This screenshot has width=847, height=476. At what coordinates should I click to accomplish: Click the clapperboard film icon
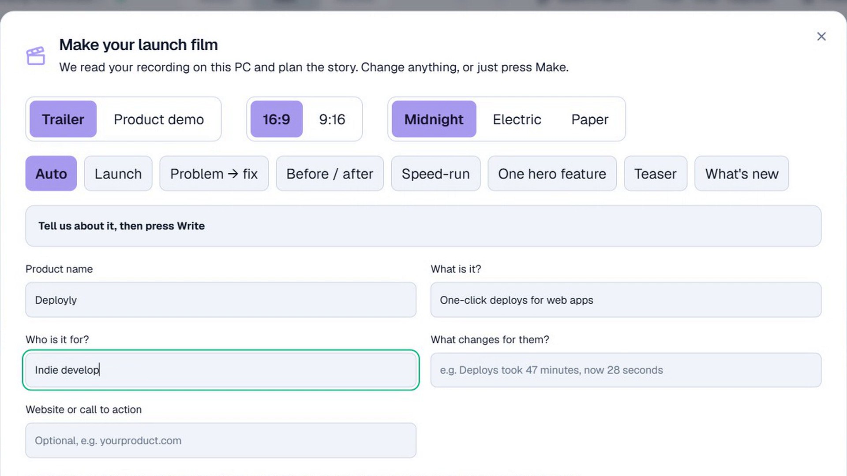[x=36, y=56]
